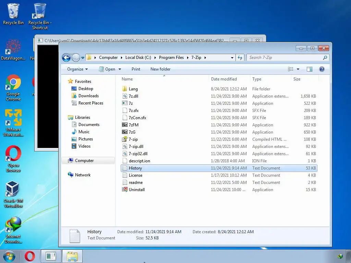Open the Recycle Bin desktop icon
Viewport: 351px width, 263px height.
pos(13,14)
